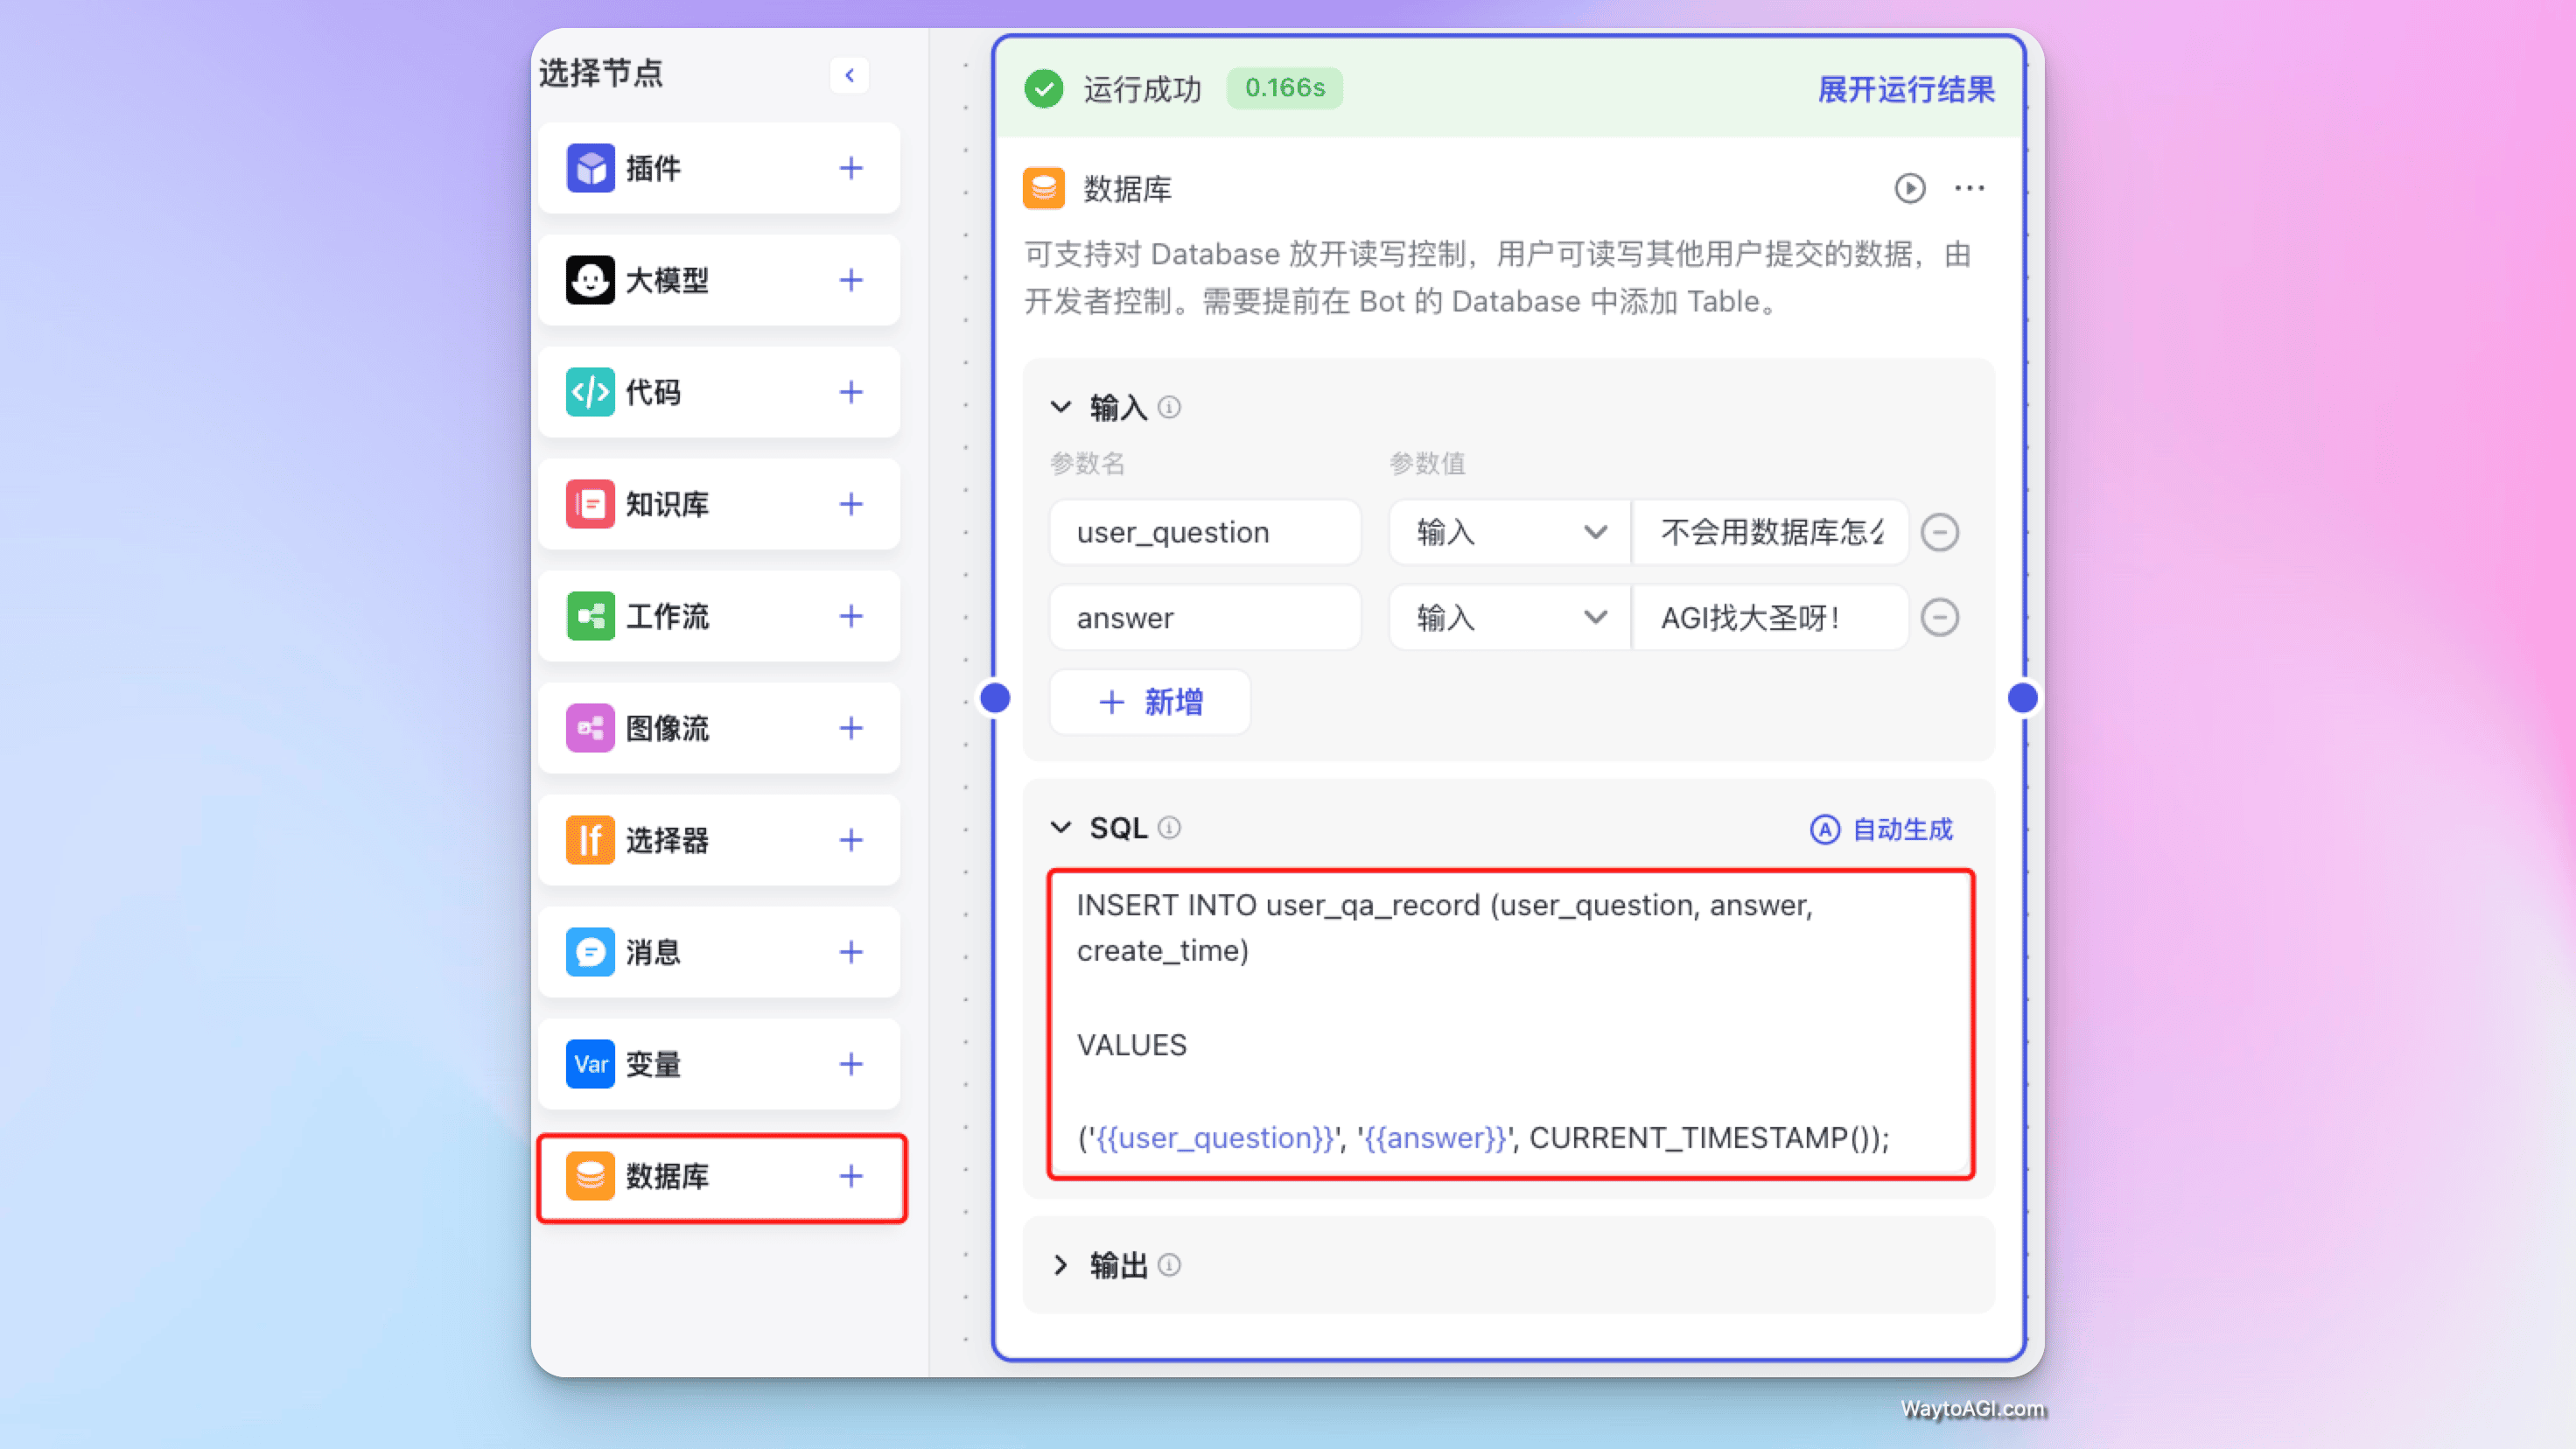Click 展开运行结果 to expand run results
Screen dimensions: 2576x1449
(1905, 90)
